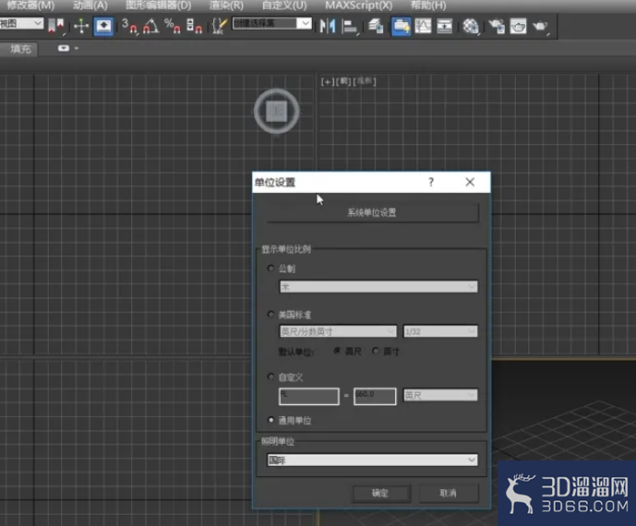Open the custom unit 英尺 dropdown
The image size is (636, 526).
pyautogui.click(x=440, y=395)
